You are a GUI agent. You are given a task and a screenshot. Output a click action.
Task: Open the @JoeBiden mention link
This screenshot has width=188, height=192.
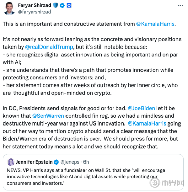[141, 108]
